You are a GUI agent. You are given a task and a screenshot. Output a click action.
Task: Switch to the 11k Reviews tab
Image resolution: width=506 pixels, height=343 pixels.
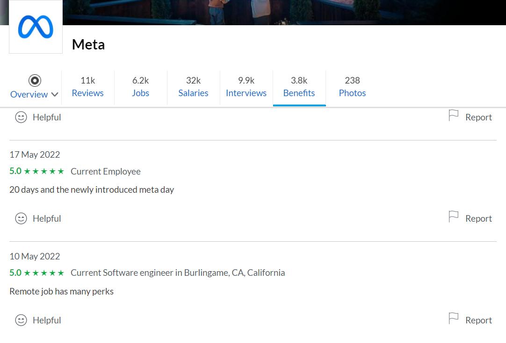(x=88, y=87)
